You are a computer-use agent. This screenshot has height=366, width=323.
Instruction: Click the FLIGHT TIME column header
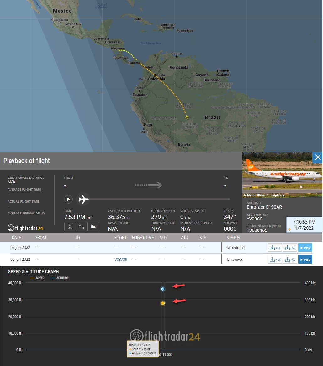click(x=143, y=237)
